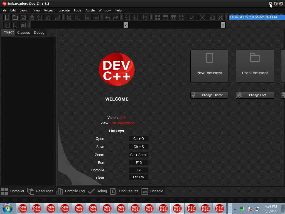Switch to the Project sidebar tab

tap(8, 32)
